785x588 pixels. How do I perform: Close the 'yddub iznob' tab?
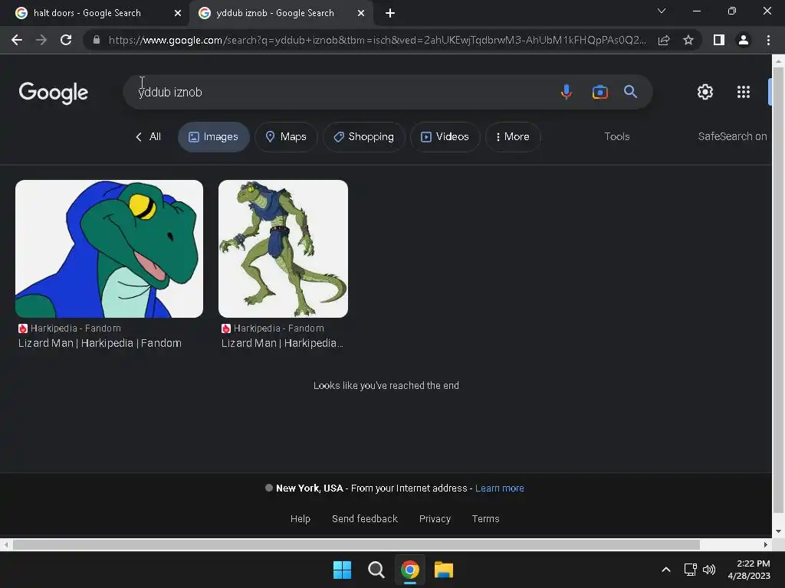[361, 13]
